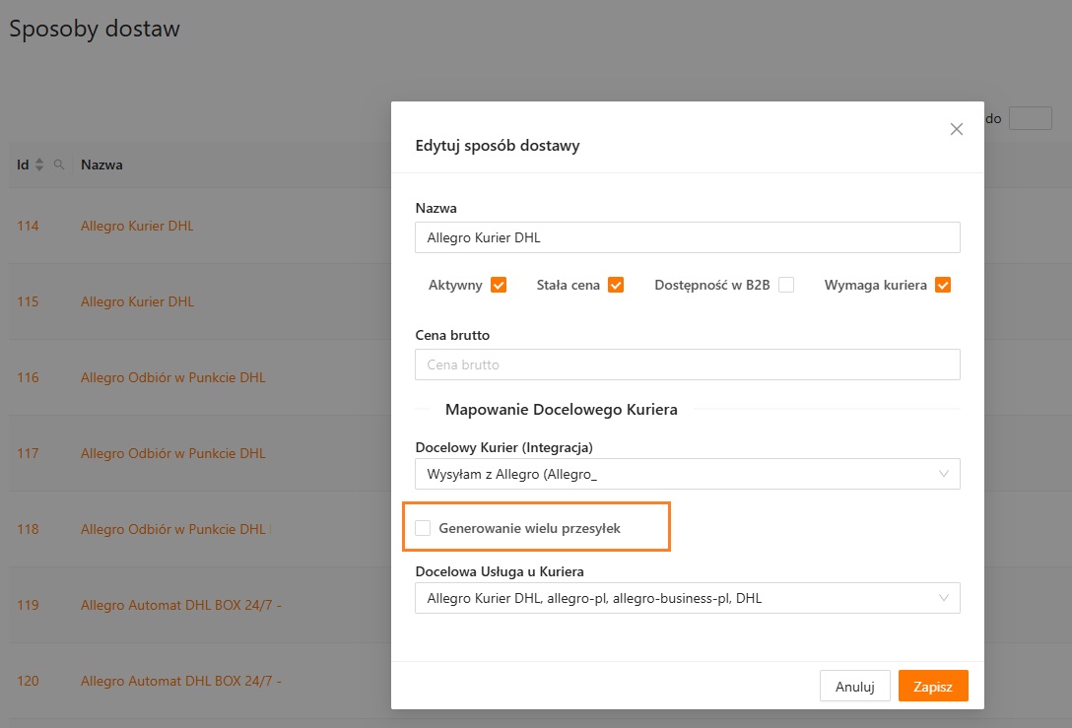Click Id cell 114

(x=28, y=226)
